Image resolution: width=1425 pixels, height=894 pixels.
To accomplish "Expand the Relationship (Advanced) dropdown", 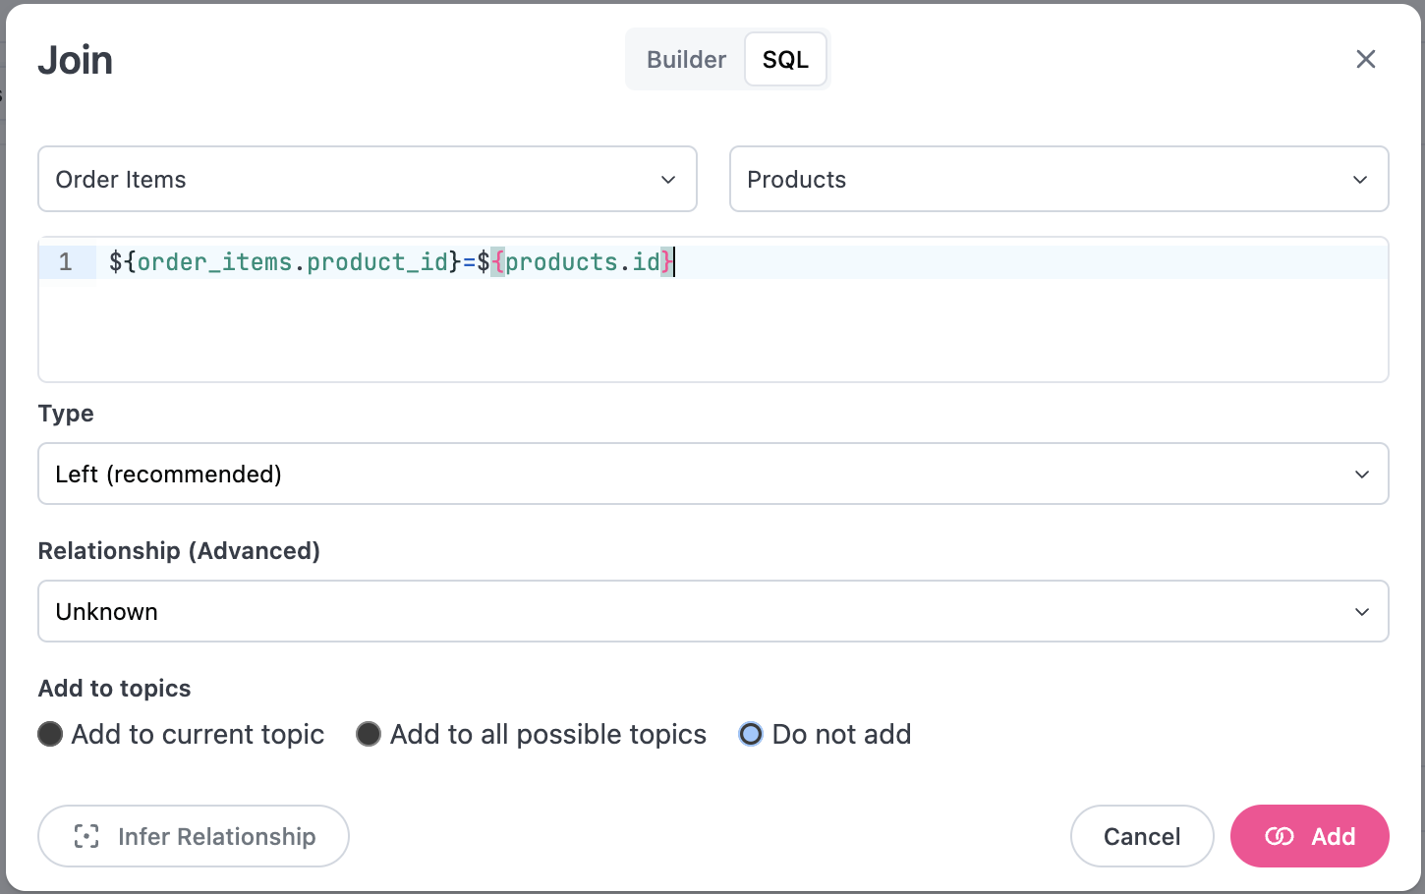I will (x=712, y=611).
